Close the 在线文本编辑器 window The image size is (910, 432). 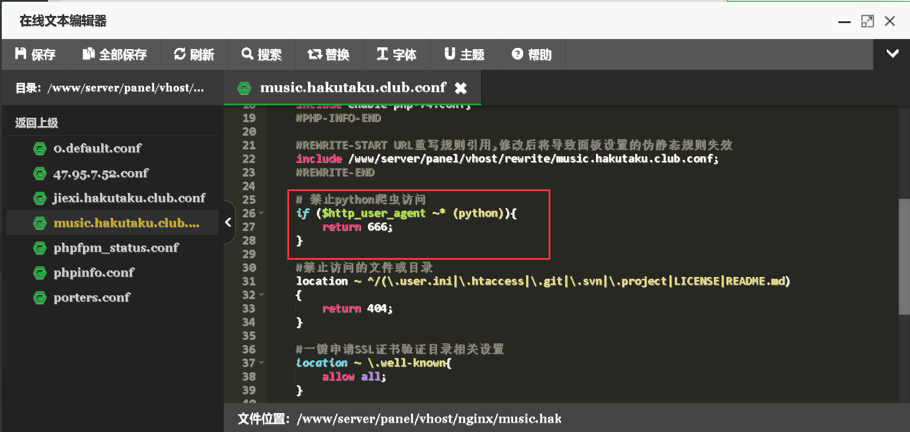pos(889,21)
